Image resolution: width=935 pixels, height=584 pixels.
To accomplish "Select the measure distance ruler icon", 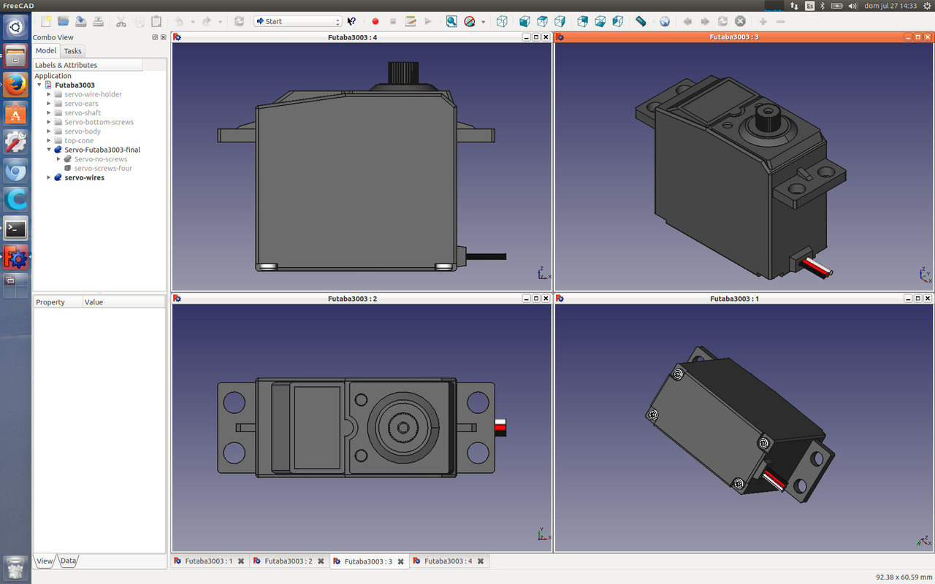I will [x=641, y=22].
